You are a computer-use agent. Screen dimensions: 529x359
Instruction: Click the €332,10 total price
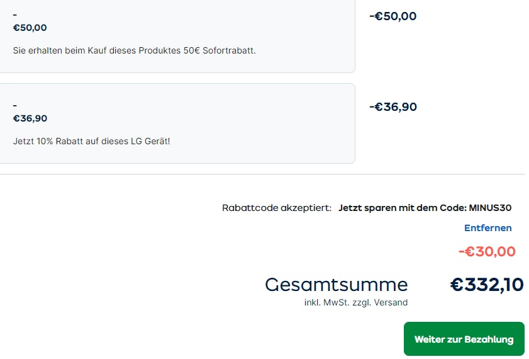click(487, 285)
